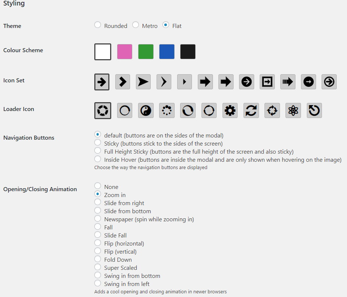Select the blue colour scheme
Screen dimensions: 347x297
(x=167, y=52)
